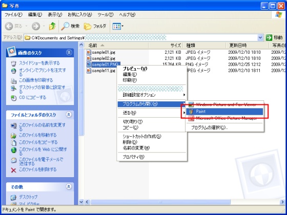Sort by 更新日時 column header
Image resolution: width=287 pixels, height=215 pixels.
tap(247, 46)
